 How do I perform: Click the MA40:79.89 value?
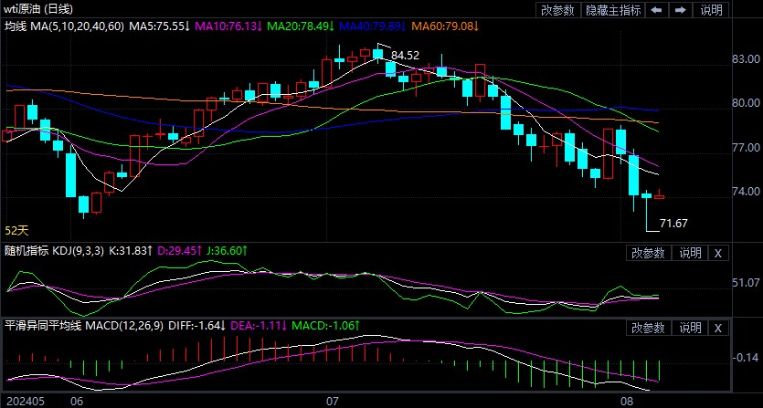coord(373,26)
